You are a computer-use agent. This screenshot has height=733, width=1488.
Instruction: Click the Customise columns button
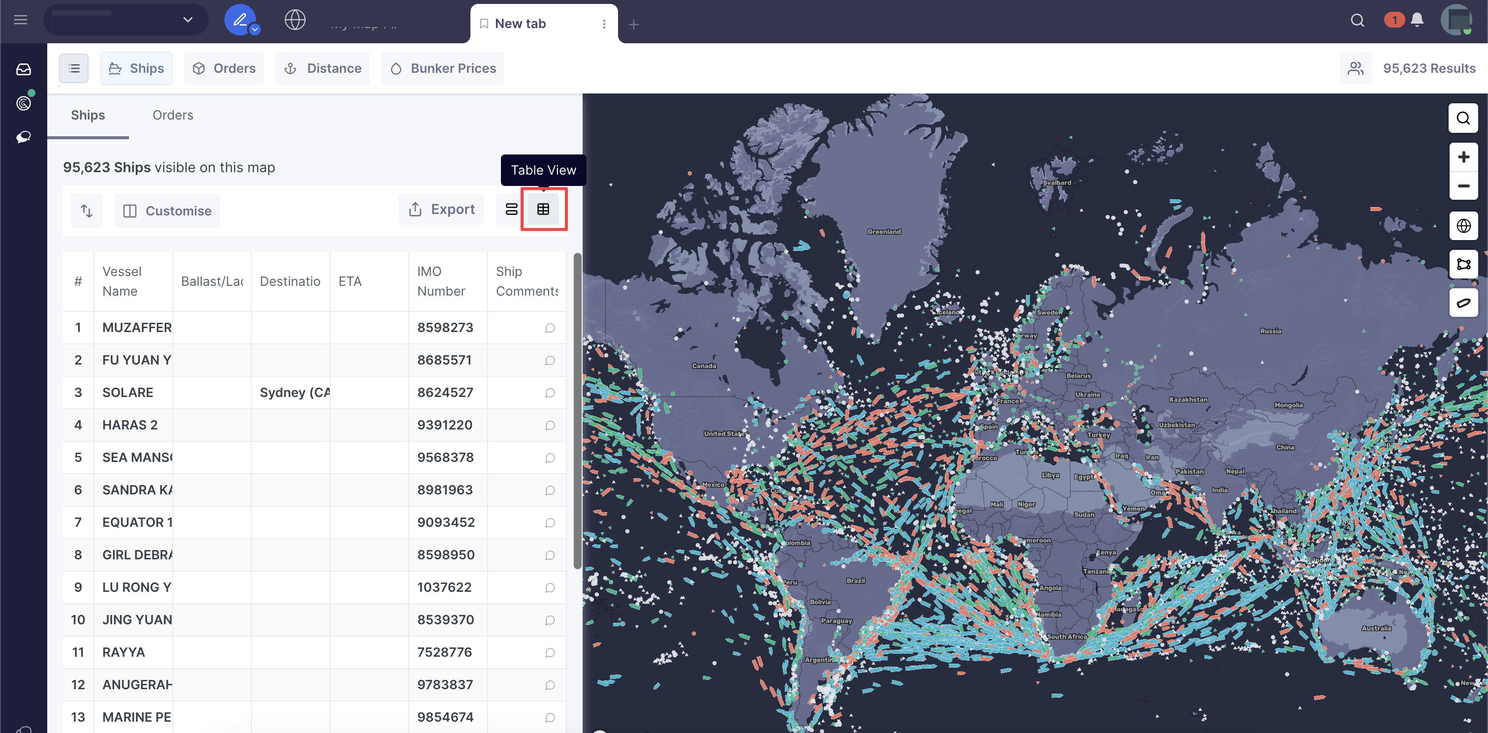[167, 211]
